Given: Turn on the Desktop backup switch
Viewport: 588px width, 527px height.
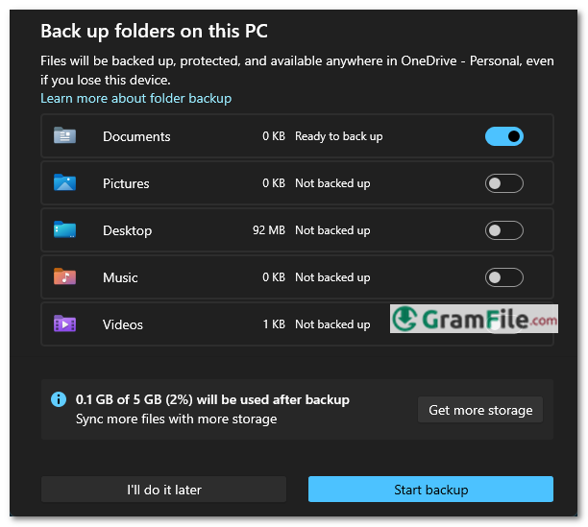Looking at the screenshot, I should tap(504, 230).
